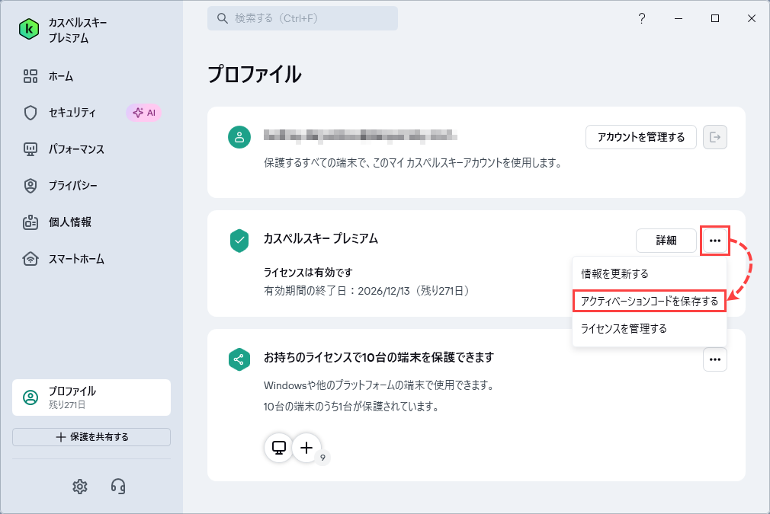770x514 pixels.
Task: Open the devices card three-dots menu
Action: [715, 359]
